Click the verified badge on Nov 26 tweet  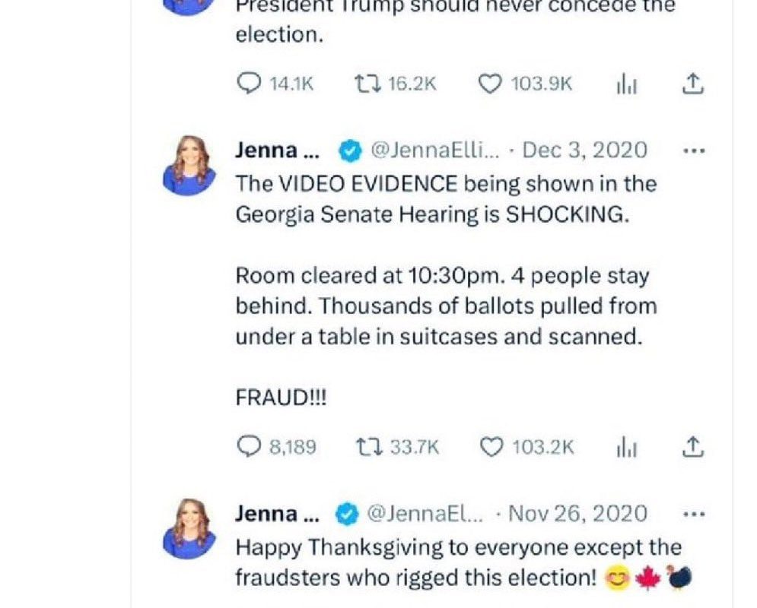[348, 515]
